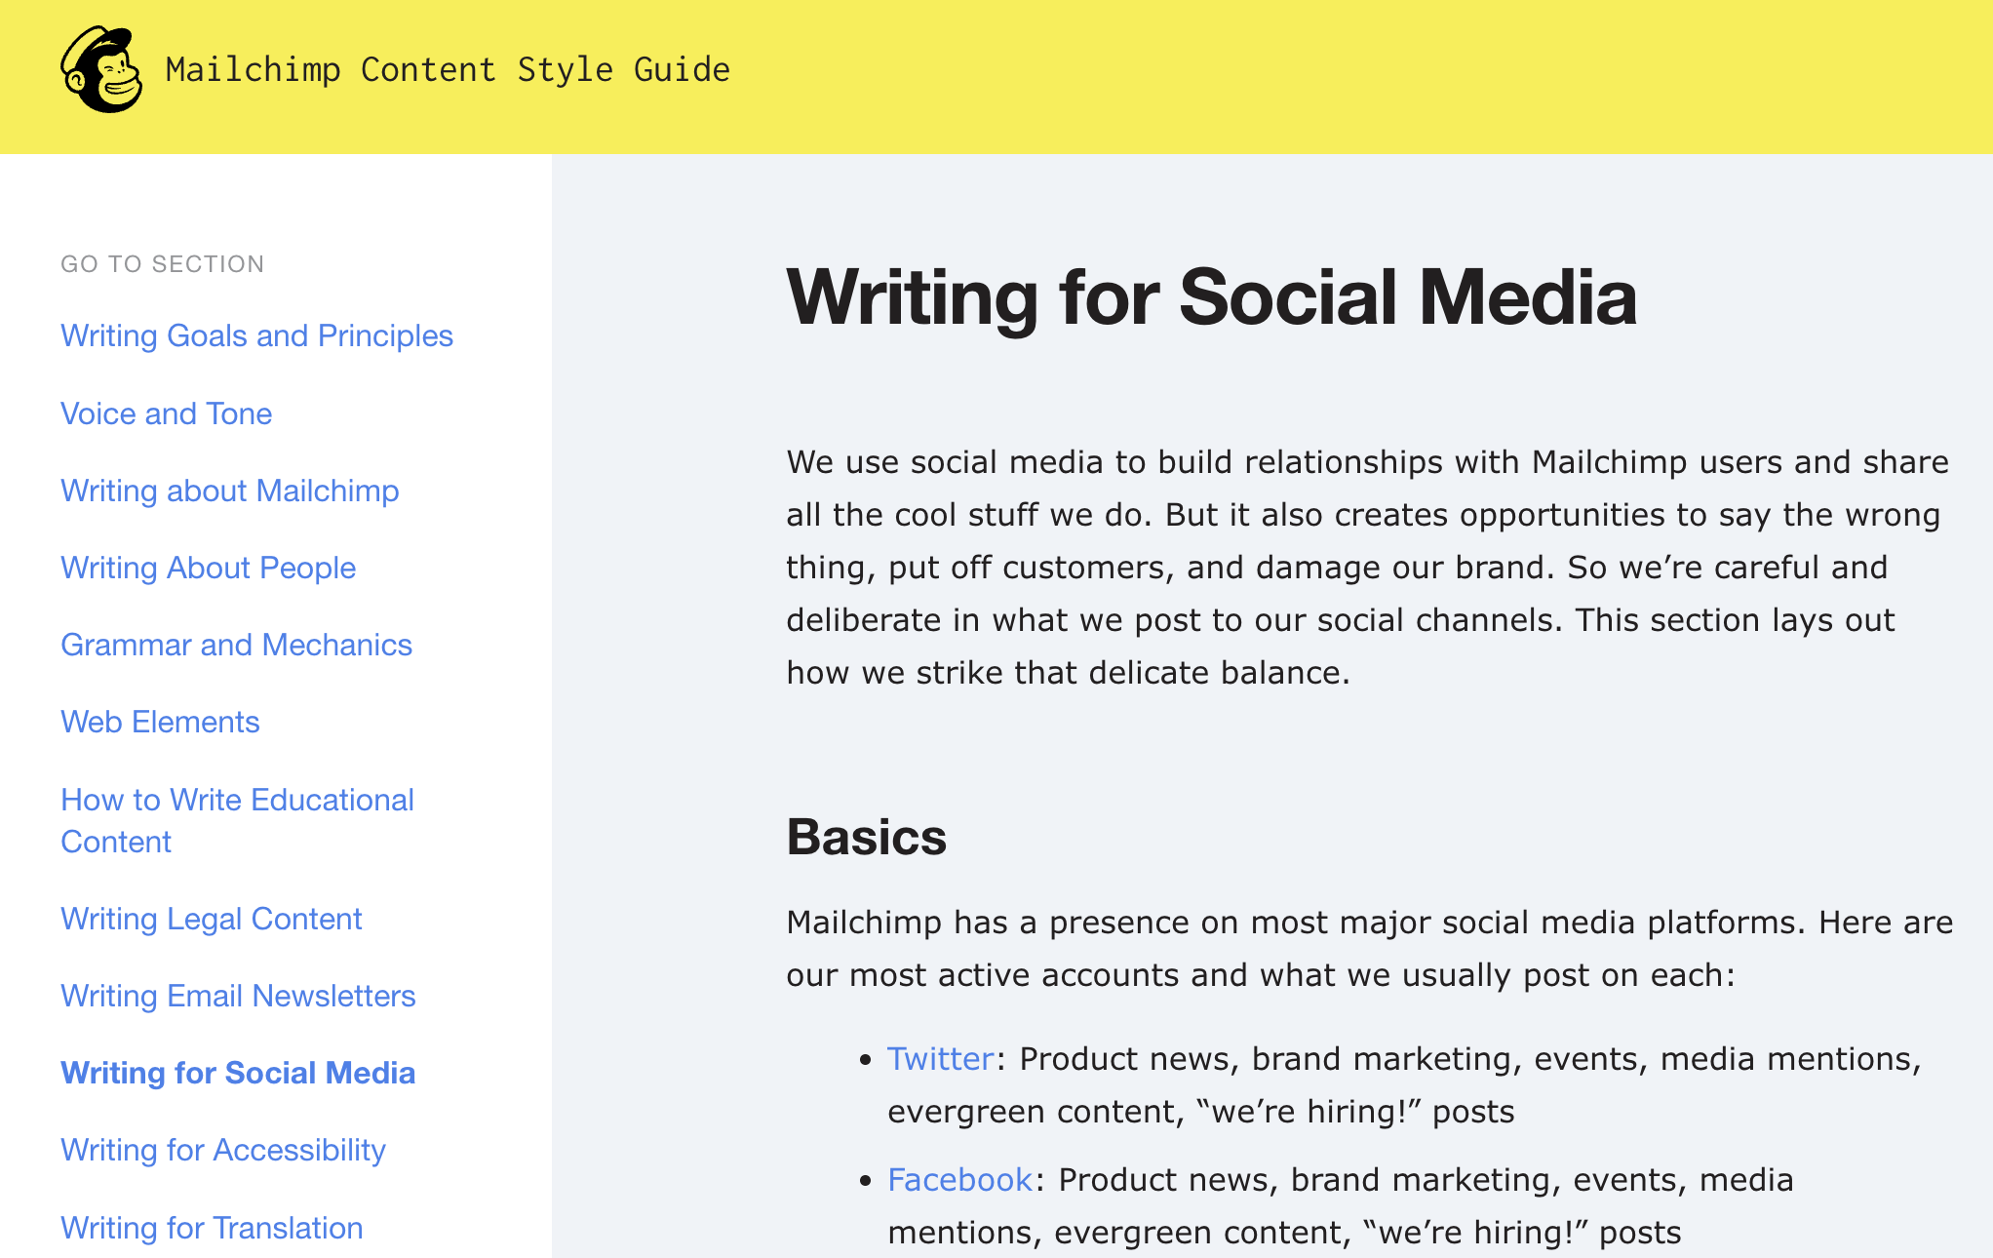Follow the Facebook link in the list
The height and width of the screenshot is (1258, 1993).
959,1180
